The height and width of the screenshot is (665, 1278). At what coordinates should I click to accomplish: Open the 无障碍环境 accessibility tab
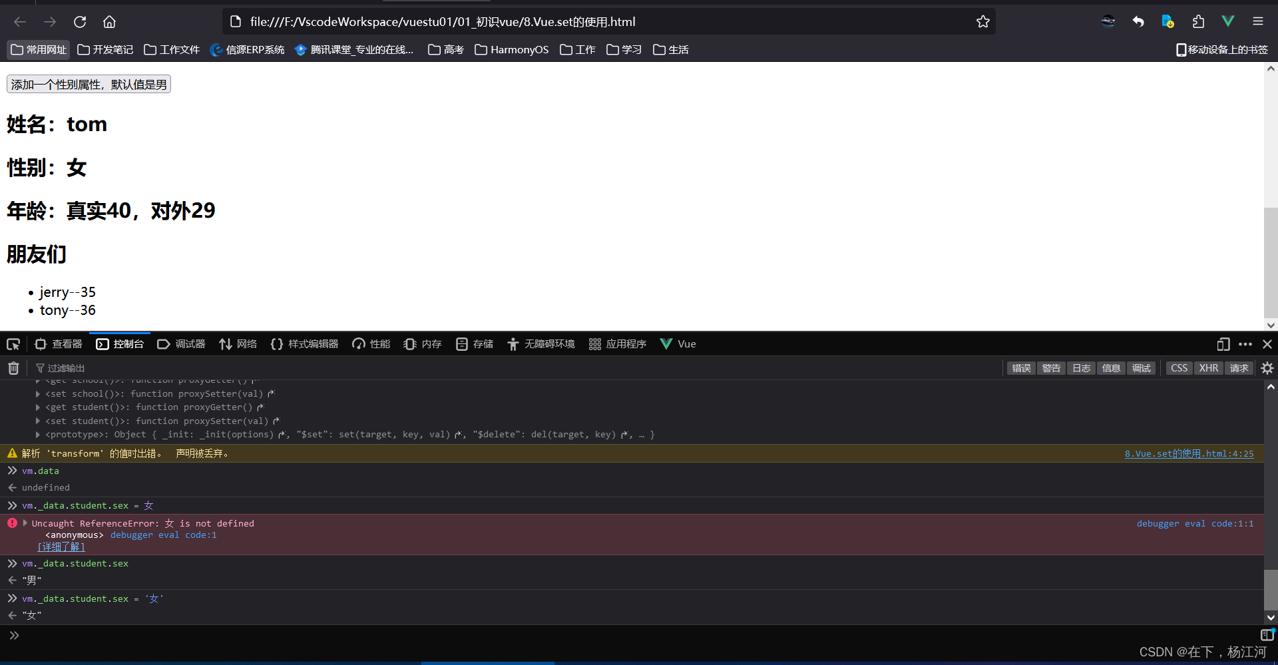(541, 344)
